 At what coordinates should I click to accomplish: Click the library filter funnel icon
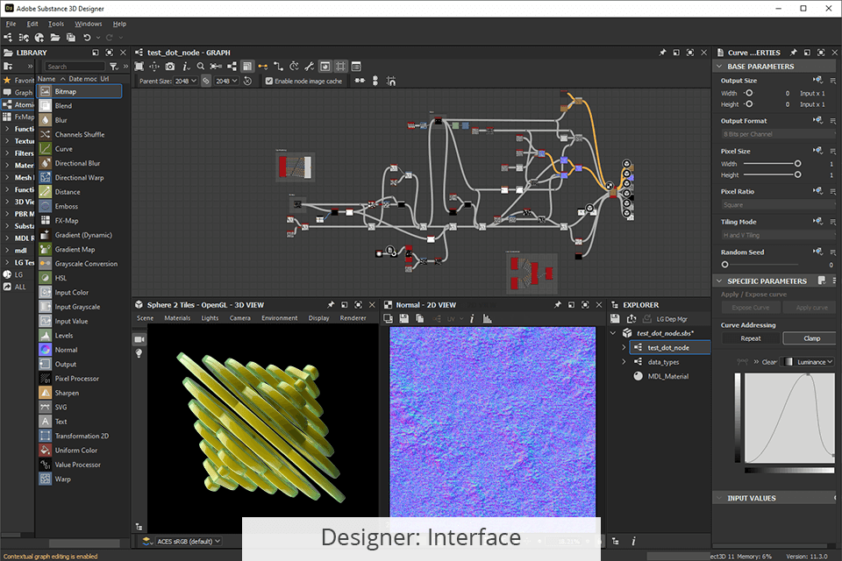coord(114,67)
